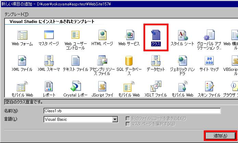Toggle 別のファイルにコードを書き込む checkbox

[128, 118]
